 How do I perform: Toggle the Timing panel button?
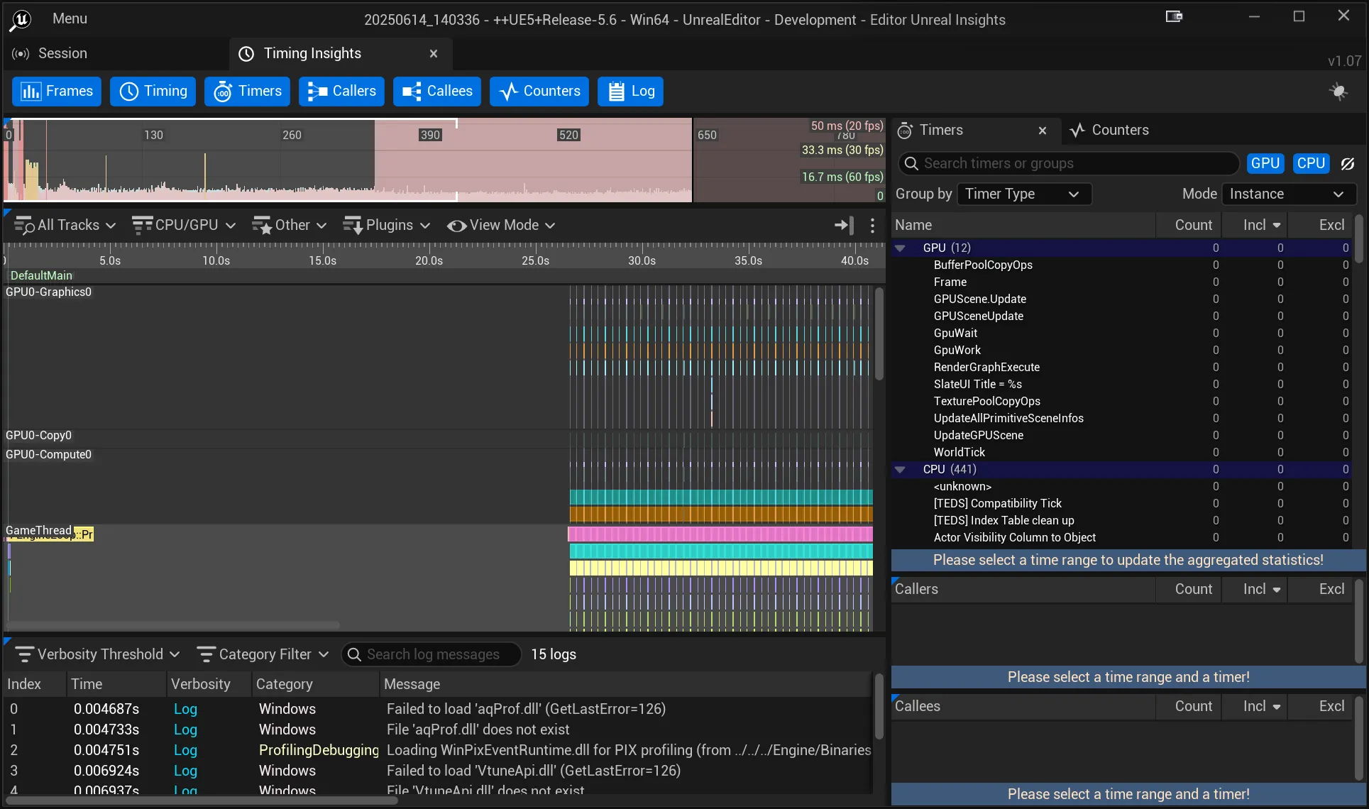point(153,92)
